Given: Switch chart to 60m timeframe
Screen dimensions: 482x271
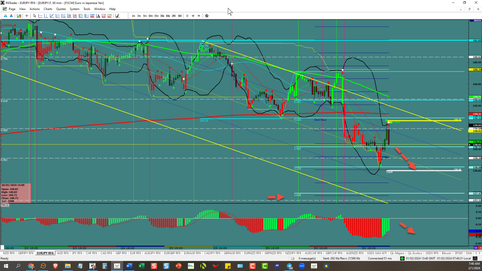Looking at the screenshot, I should (x=168, y=16).
